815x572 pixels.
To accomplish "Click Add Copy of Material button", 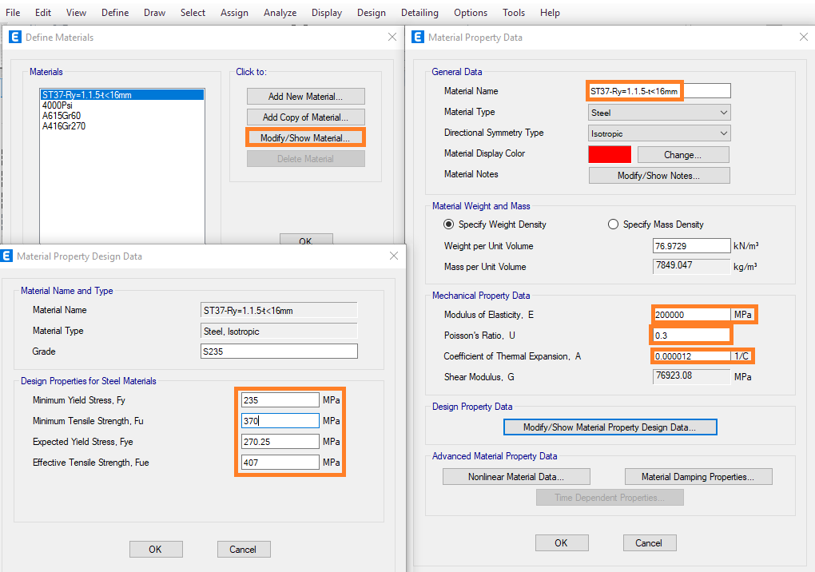I will pyautogui.click(x=305, y=117).
